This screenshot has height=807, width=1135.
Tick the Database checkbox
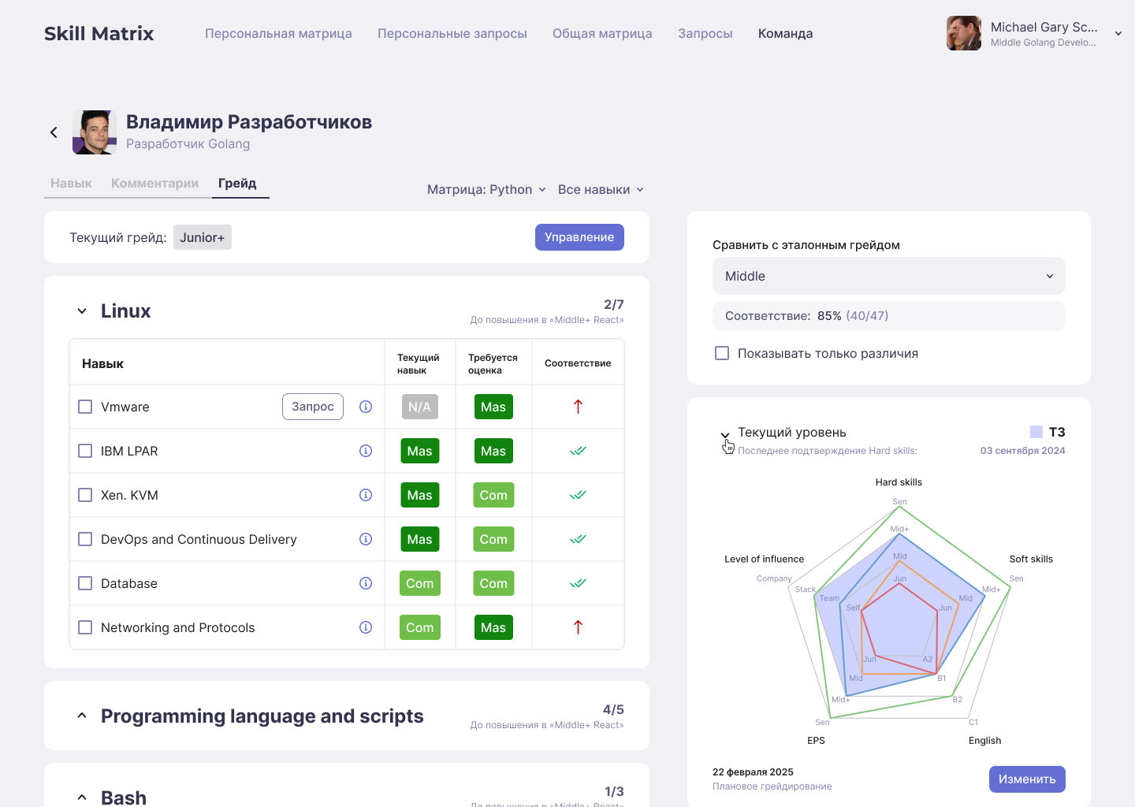pos(85,583)
